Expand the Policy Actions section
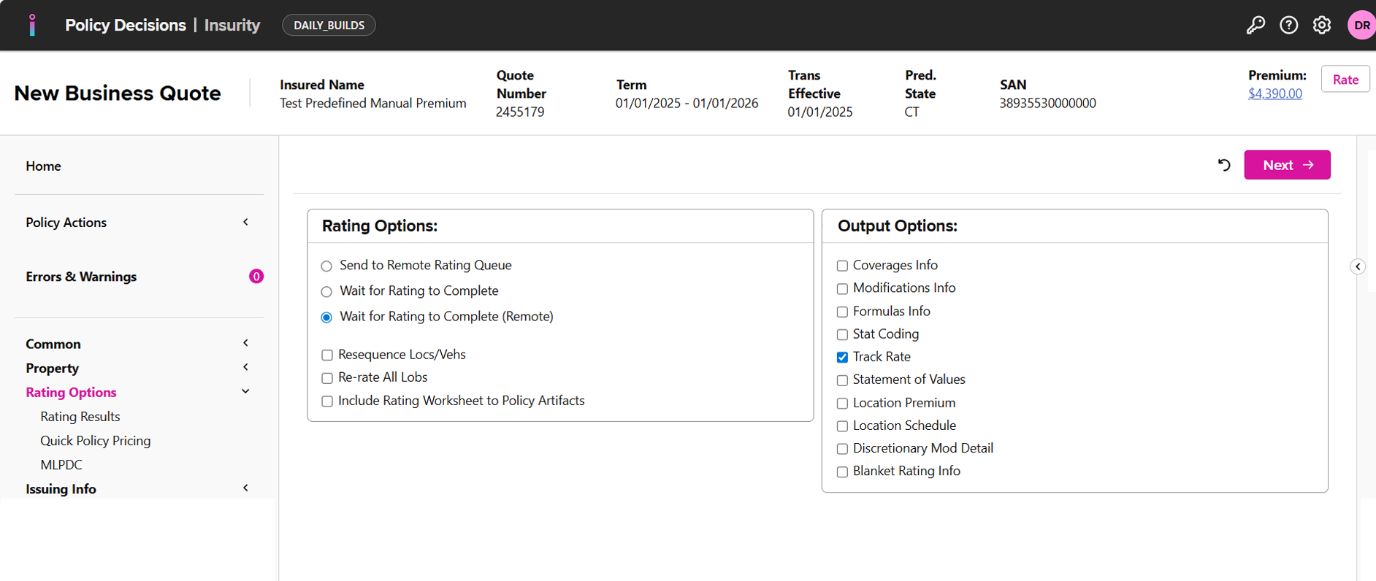The width and height of the screenshot is (1376, 581). (245, 223)
